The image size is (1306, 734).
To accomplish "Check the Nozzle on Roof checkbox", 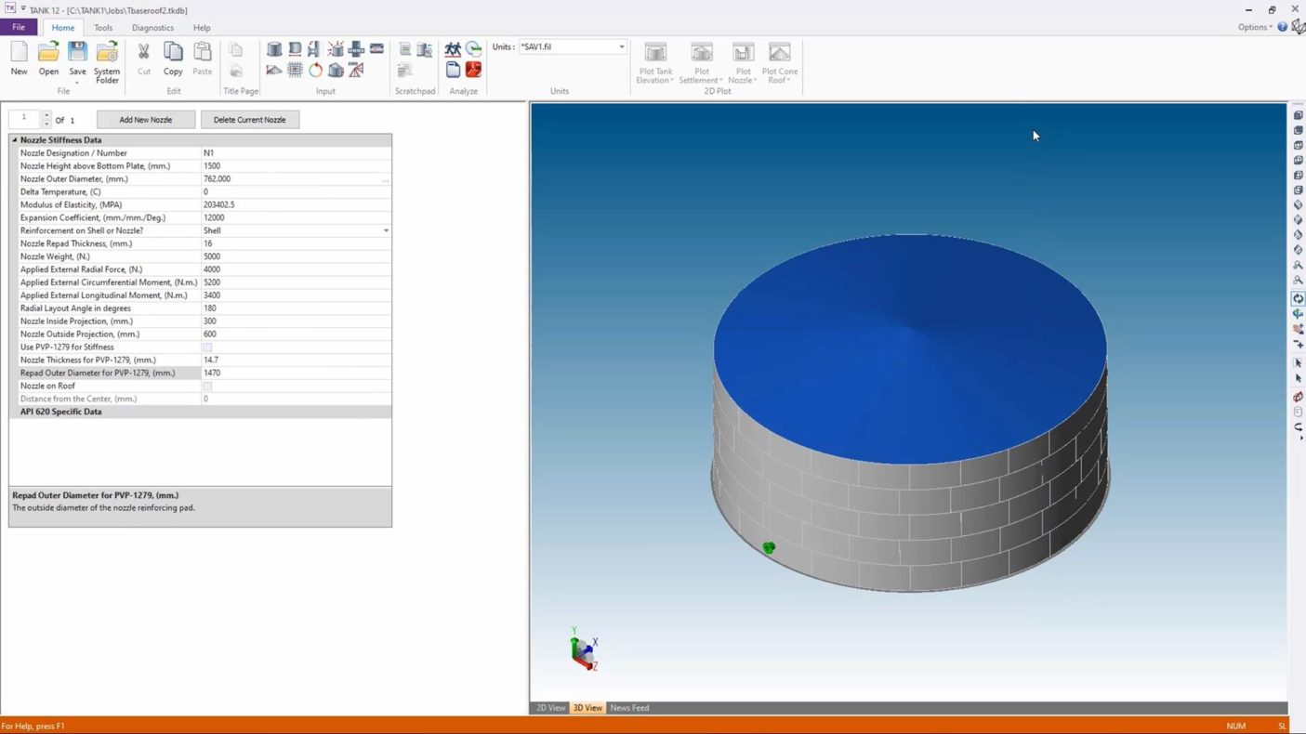I will pos(207,386).
